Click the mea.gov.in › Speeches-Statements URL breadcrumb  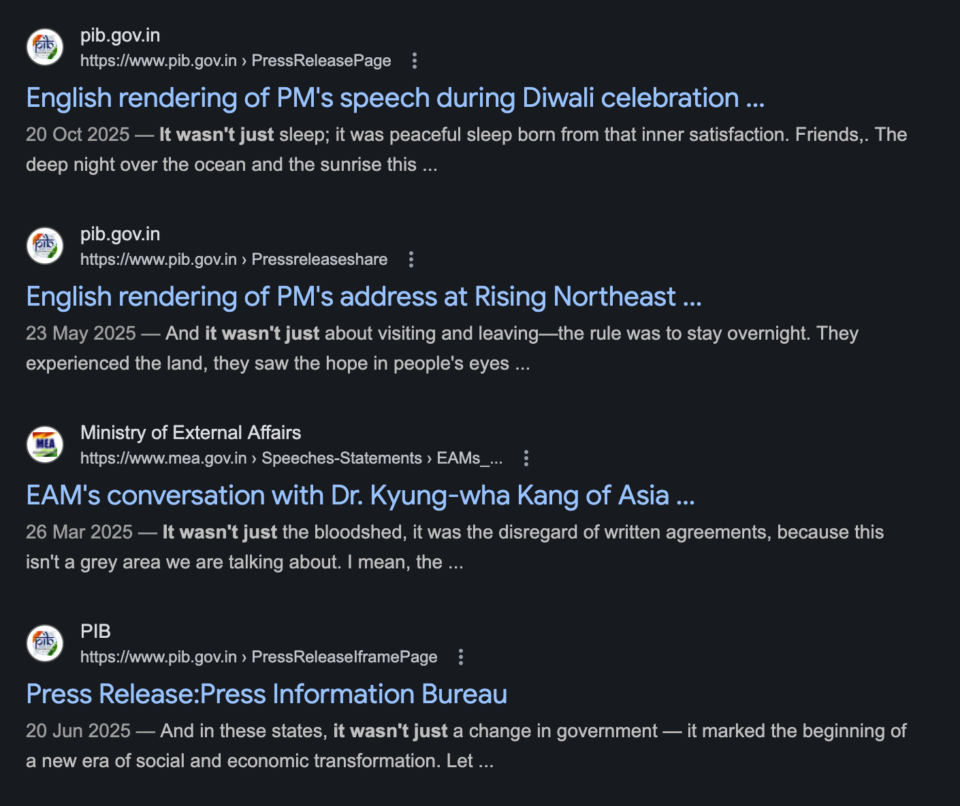click(291, 458)
